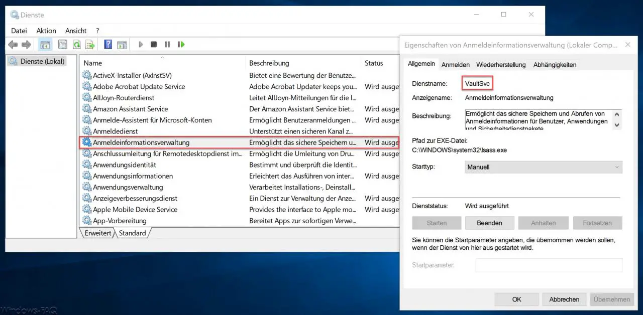This screenshot has width=643, height=315.
Task: Confirm the dialog with OK
Action: (516, 299)
